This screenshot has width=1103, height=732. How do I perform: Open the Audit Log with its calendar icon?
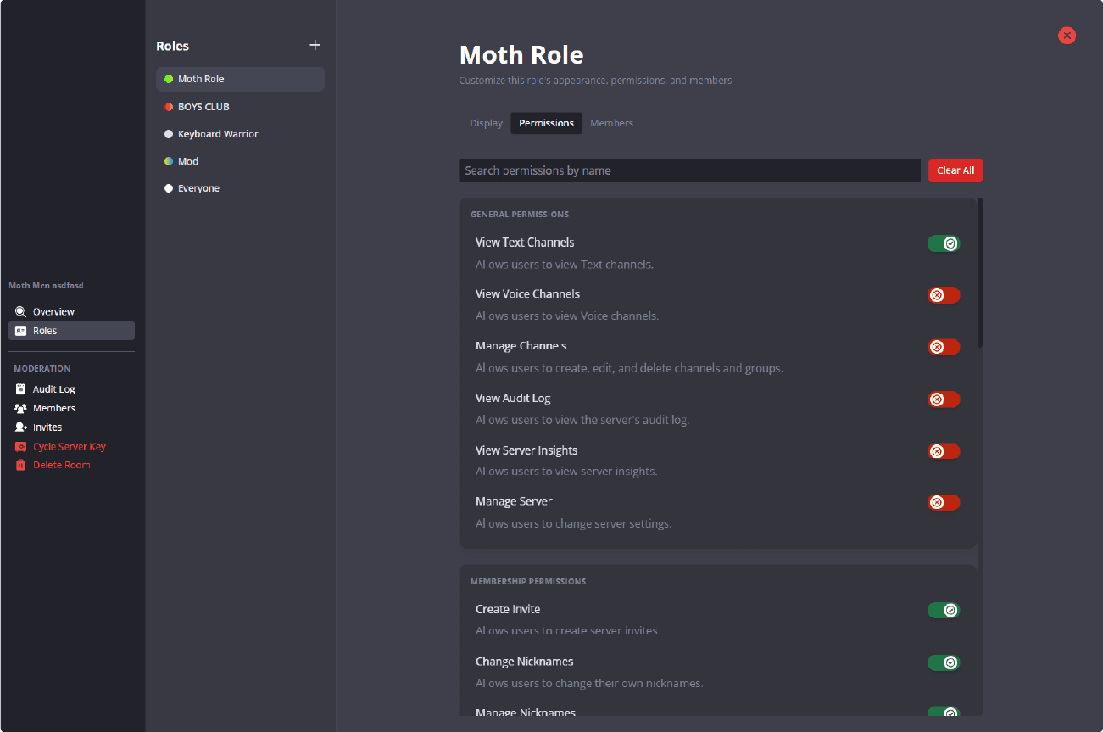tap(20, 388)
